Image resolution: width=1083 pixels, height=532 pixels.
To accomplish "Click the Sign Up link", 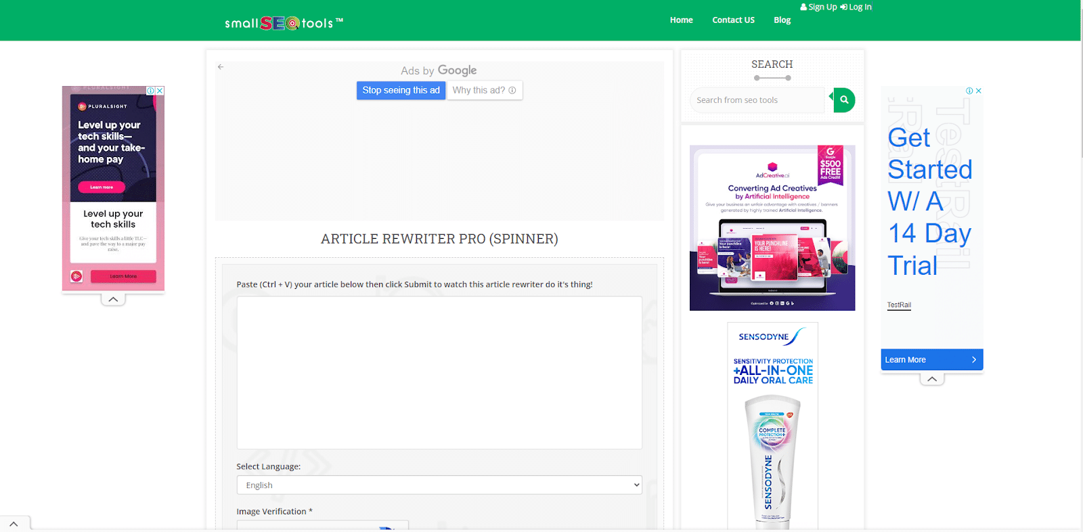I will coord(818,7).
